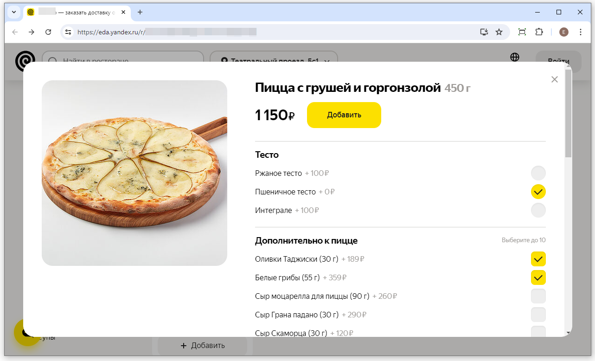Click the yellow chat bubble icon
The height and width of the screenshot is (361, 595).
(27, 332)
